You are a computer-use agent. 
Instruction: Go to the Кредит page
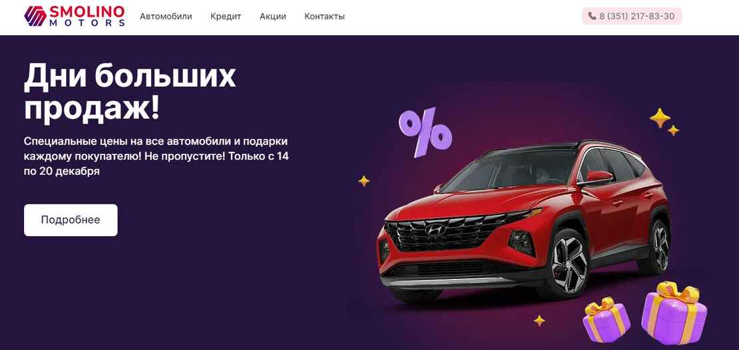click(x=226, y=17)
